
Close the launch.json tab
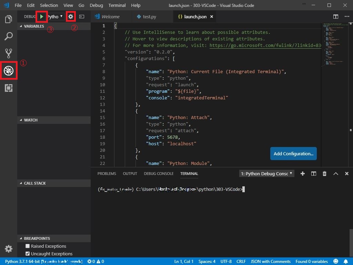212,17
